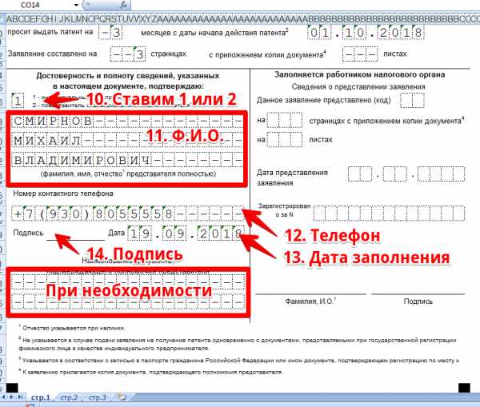This screenshot has height=407, width=480.
Task: Click the 'Зарегистрировано за N' number cells
Action: (x=389, y=213)
